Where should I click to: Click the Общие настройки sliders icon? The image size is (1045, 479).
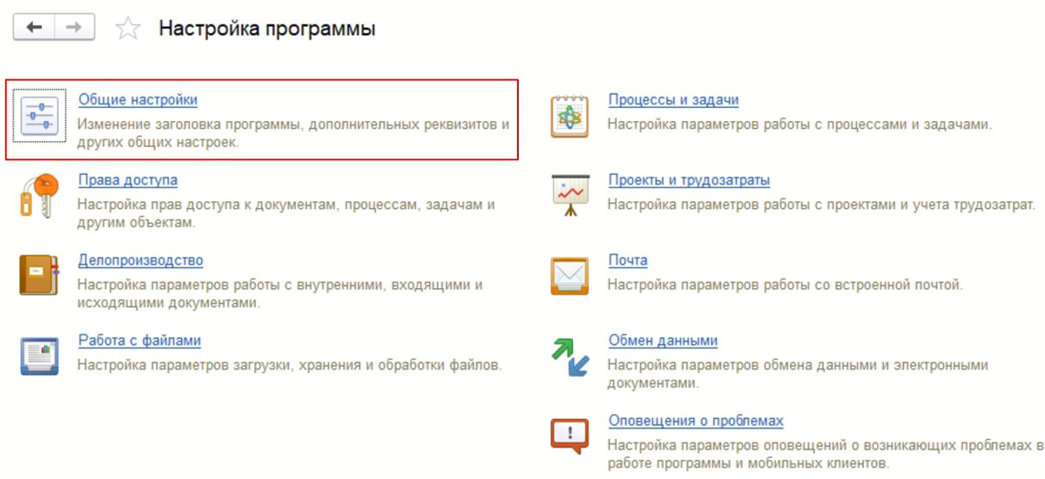39,116
